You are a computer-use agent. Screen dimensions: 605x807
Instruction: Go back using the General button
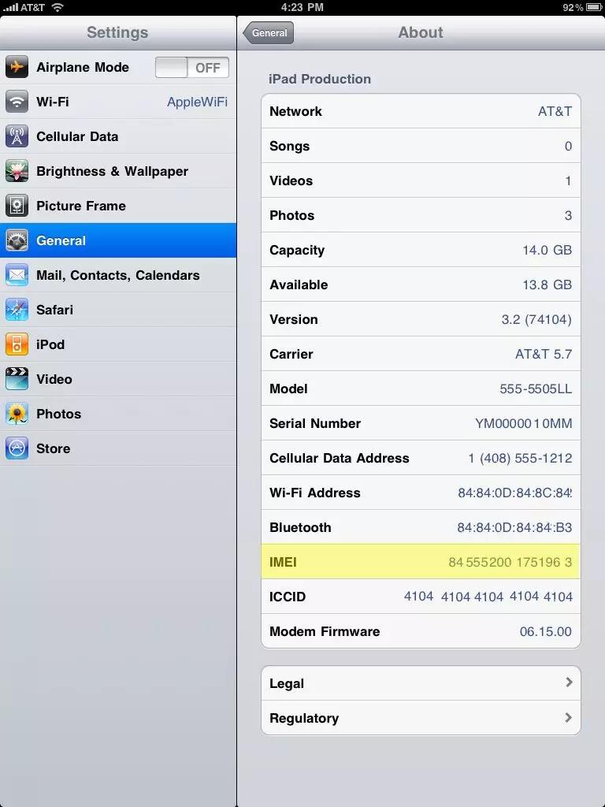click(269, 33)
